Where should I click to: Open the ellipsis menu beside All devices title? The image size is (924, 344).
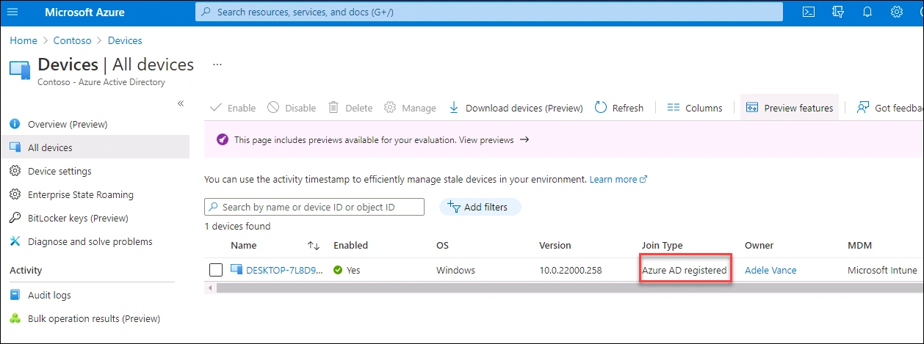click(217, 65)
